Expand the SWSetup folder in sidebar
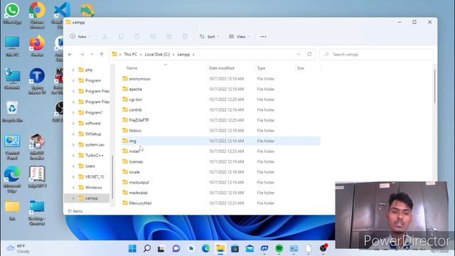Image resolution: width=455 pixels, height=256 pixels. (x=73, y=134)
